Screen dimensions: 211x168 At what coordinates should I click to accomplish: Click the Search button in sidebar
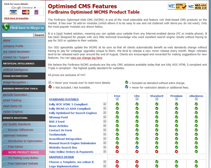[x=39, y=35]
